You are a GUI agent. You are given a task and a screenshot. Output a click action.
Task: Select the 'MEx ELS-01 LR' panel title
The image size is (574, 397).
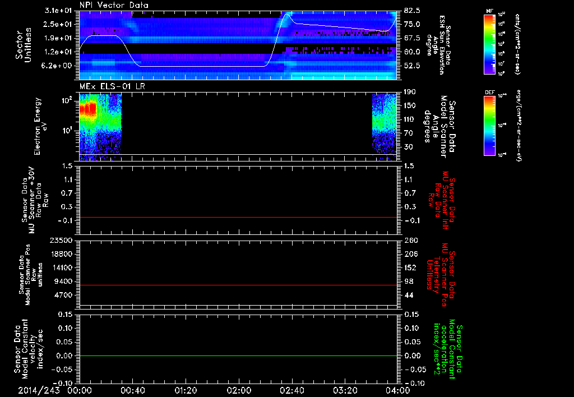tap(112, 86)
